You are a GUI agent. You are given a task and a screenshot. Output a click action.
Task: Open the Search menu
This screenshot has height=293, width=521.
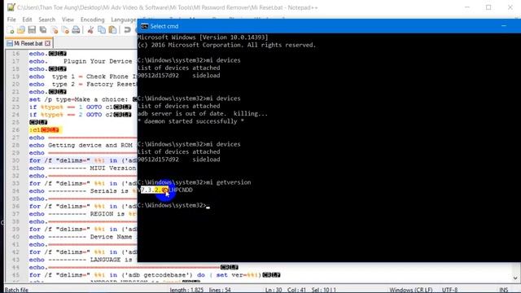pos(47,20)
